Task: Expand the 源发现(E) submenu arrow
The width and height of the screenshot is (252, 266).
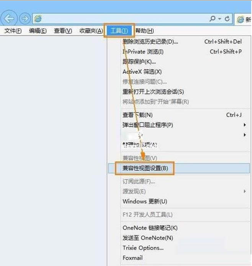Action: pyautogui.click(x=245, y=192)
